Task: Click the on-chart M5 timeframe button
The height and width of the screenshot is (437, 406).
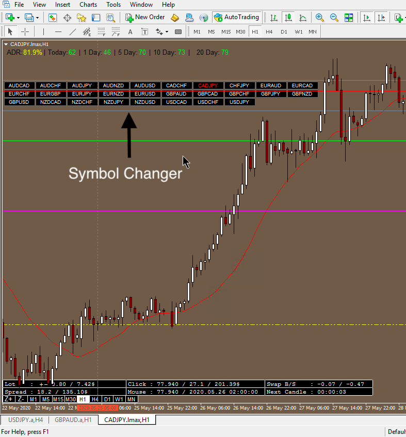Action: [x=45, y=399]
